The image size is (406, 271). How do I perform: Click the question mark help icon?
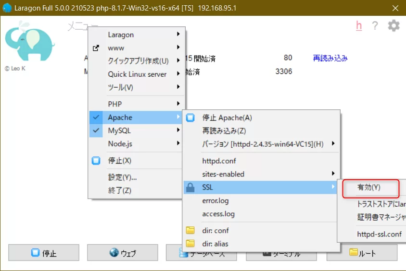coord(375,25)
